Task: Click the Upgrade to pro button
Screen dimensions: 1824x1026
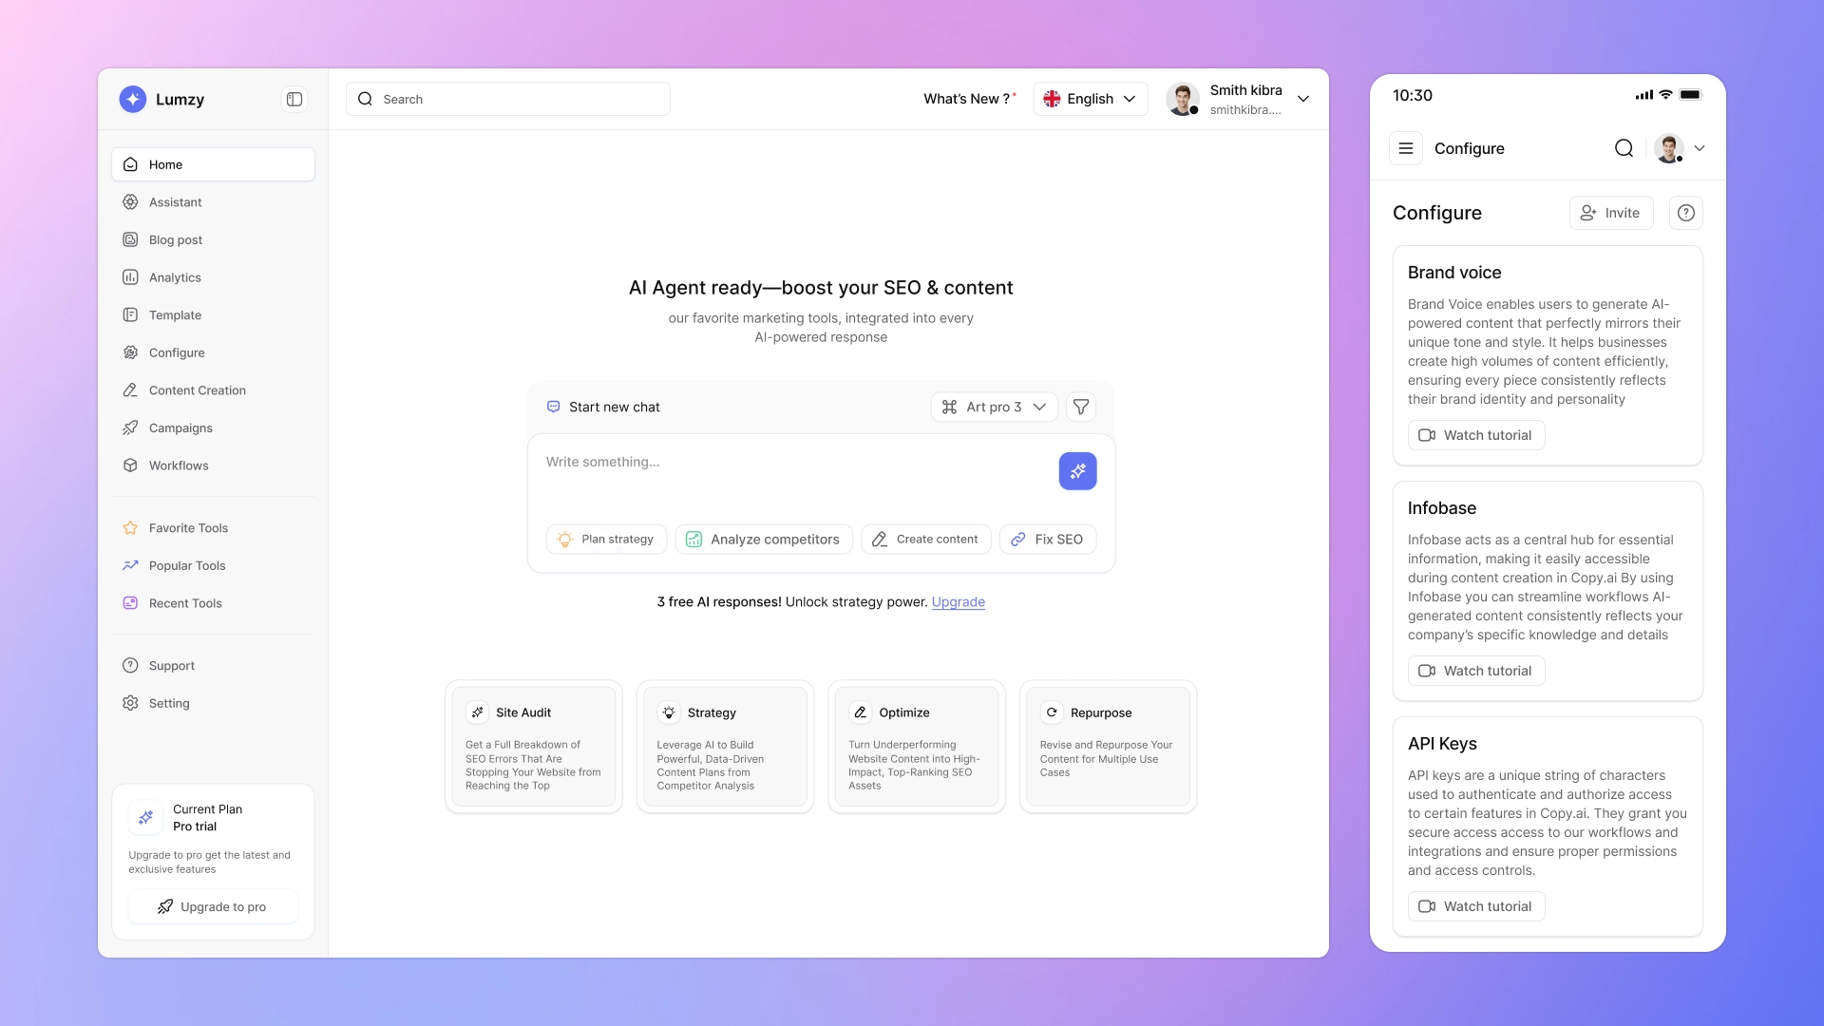Action: point(213,906)
